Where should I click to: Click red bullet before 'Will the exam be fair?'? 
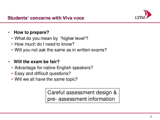(x=9, y=62)
